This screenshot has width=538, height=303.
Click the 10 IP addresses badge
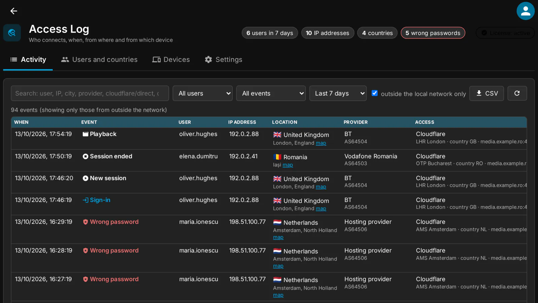pyautogui.click(x=328, y=33)
